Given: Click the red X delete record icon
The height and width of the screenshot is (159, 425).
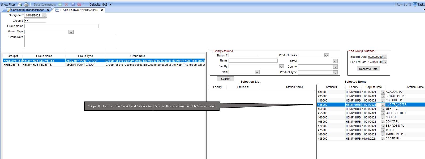Looking at the screenshot, I should [x=66, y=5].
